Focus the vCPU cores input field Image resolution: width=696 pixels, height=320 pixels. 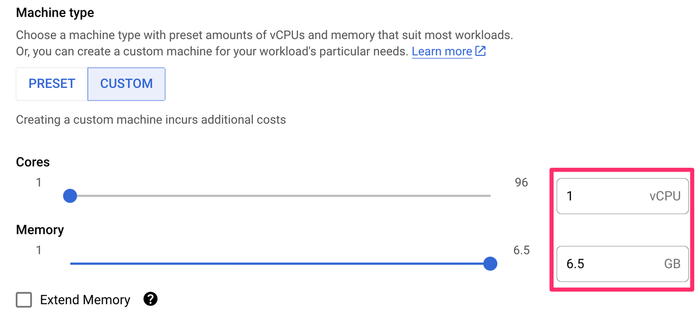[x=622, y=196]
